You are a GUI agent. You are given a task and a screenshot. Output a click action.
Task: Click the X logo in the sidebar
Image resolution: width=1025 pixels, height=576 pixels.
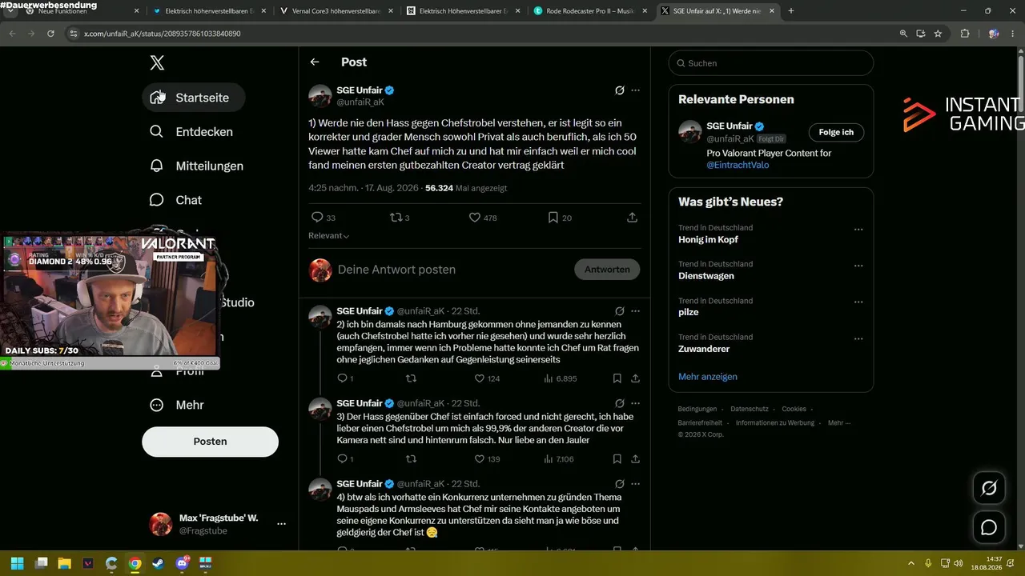157,63
